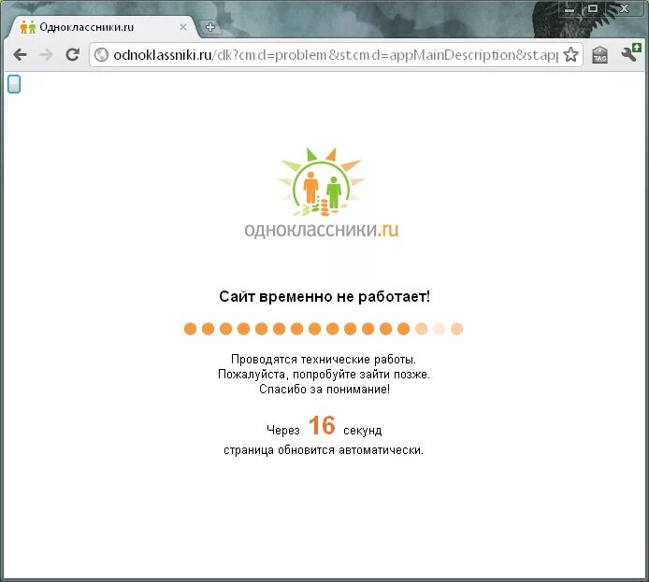
Task: Click the word 'Через'
Action: 283,431
